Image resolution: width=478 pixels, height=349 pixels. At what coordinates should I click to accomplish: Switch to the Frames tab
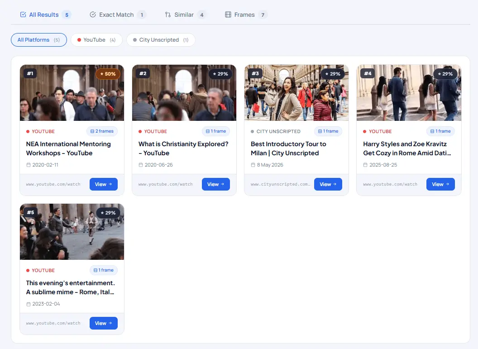[246, 14]
